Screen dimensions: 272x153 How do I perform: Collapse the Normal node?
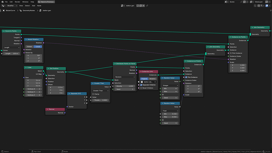[x=48, y=109]
